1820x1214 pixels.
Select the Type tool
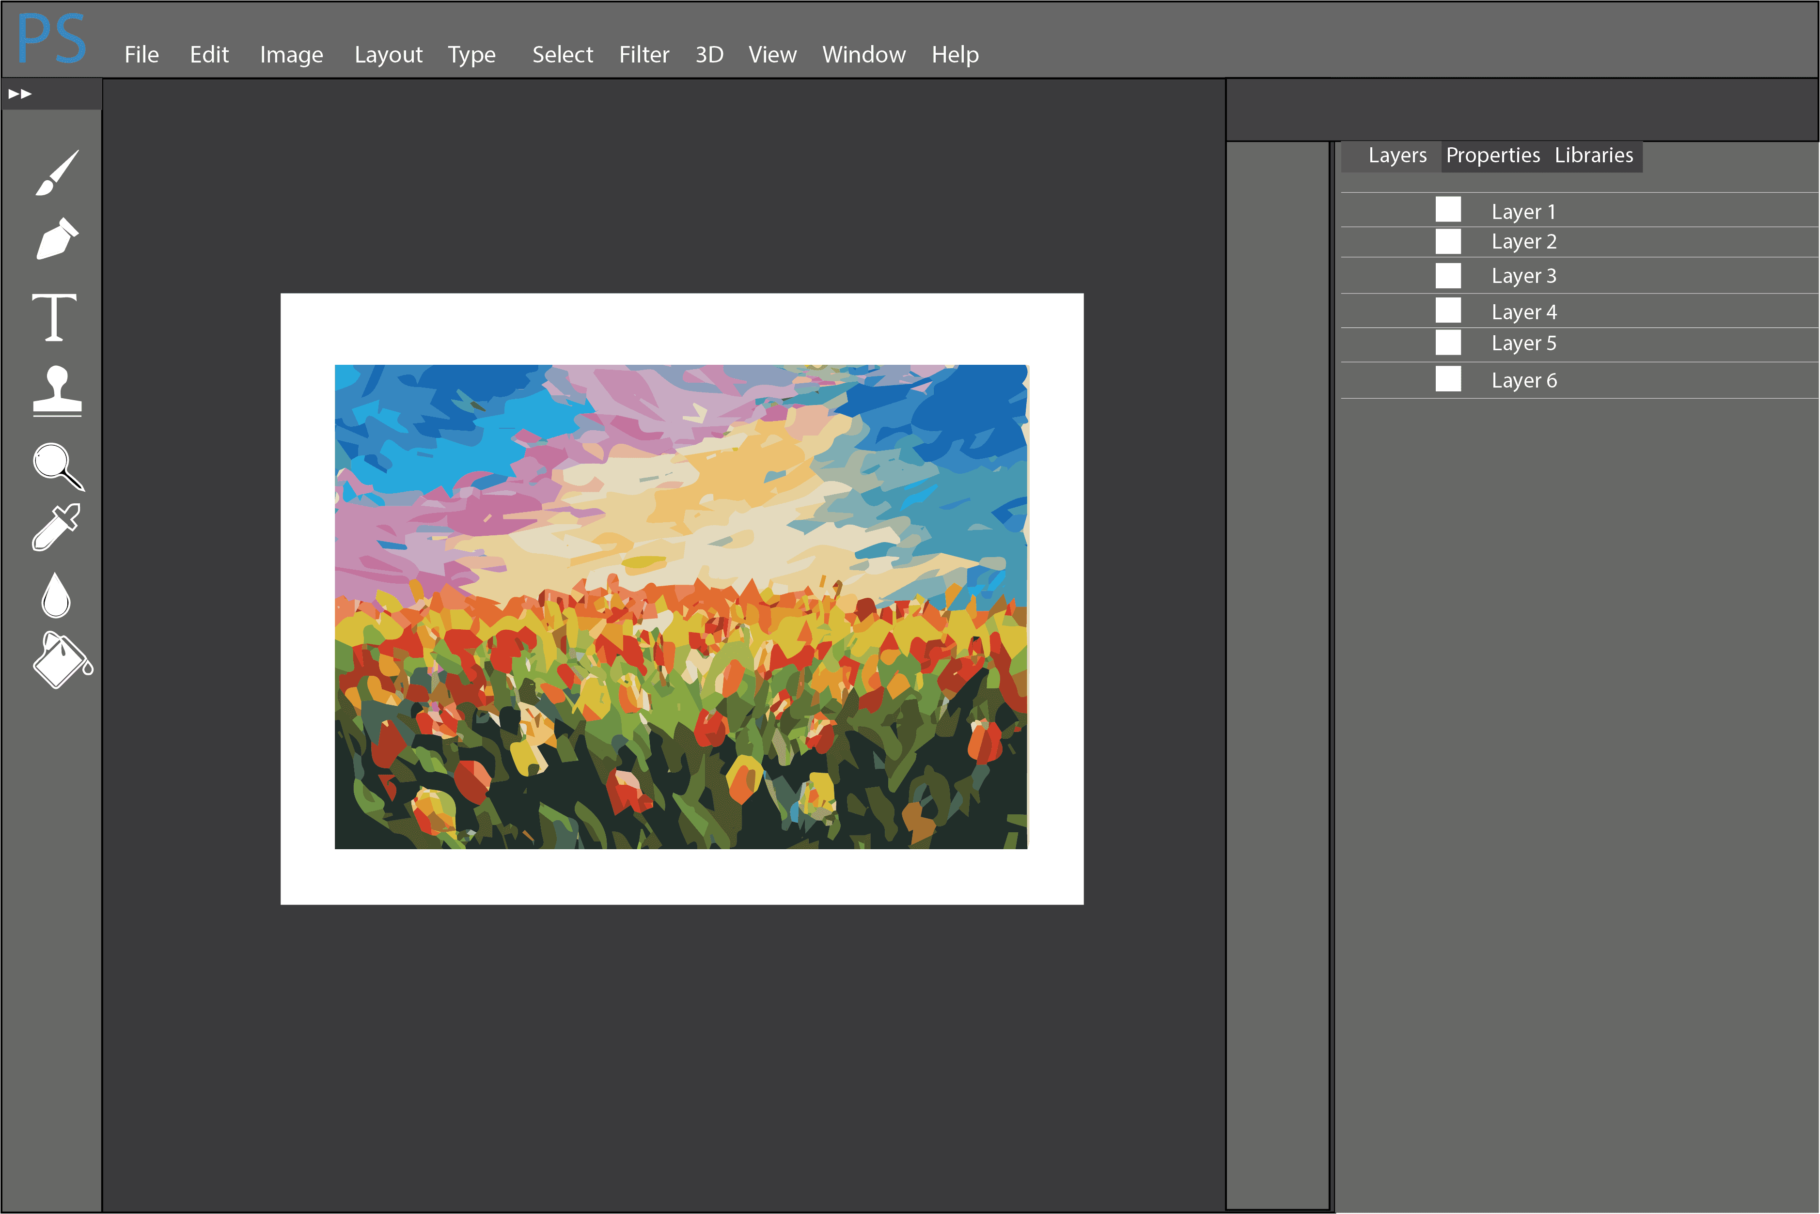tap(54, 317)
